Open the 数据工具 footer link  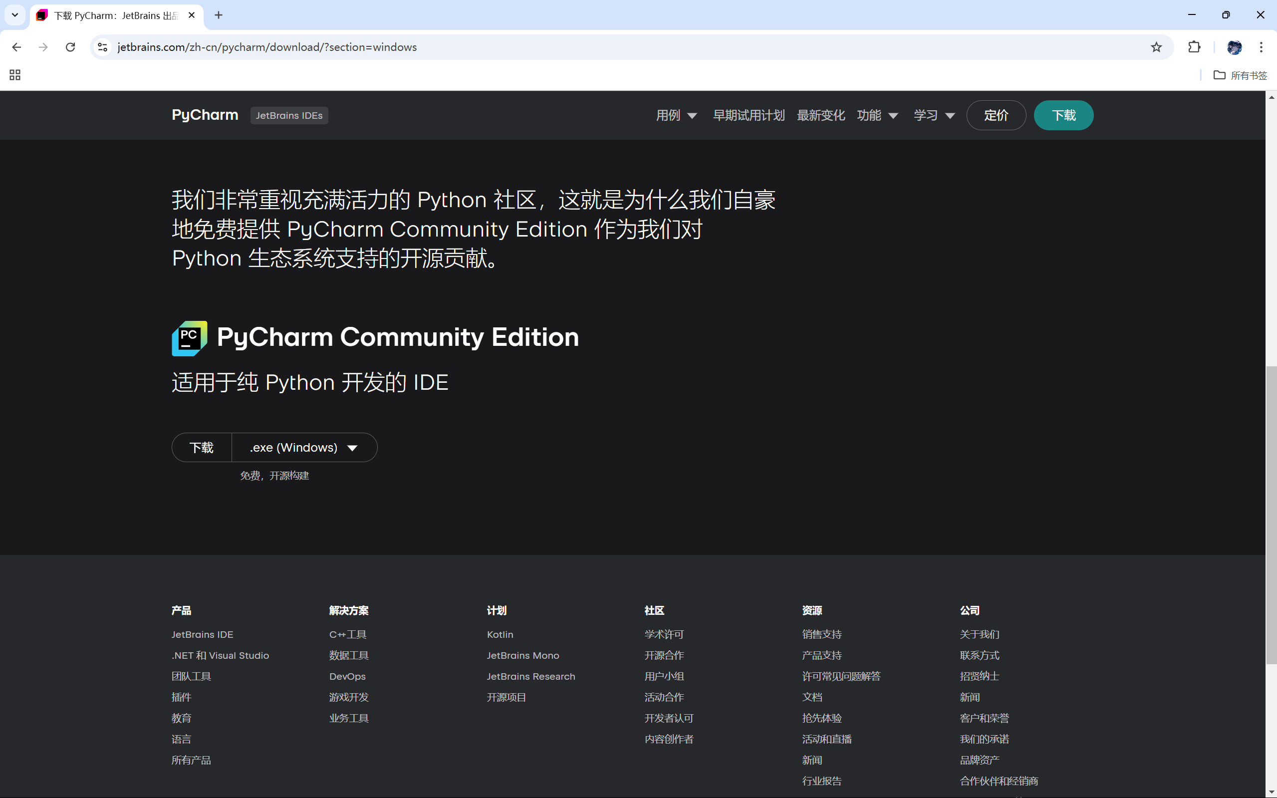349,655
